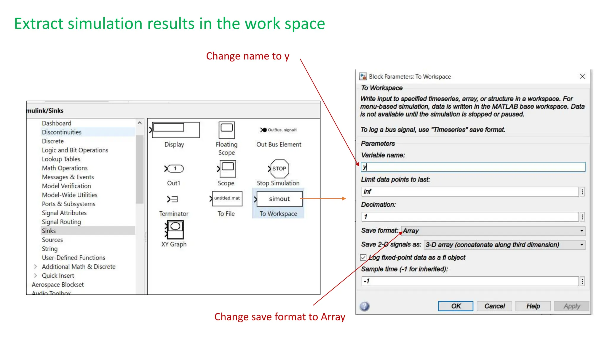Select Messages & Events library
The height and width of the screenshot is (341, 607).
(68, 177)
